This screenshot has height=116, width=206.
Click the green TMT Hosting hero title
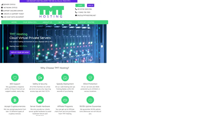click(x=18, y=34)
